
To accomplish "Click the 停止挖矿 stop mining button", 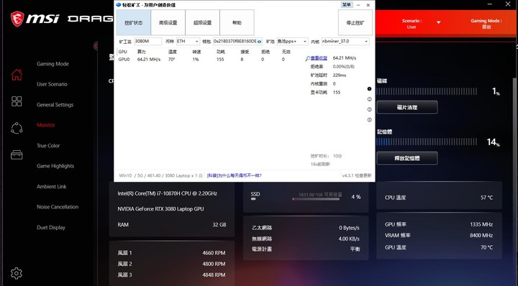I will (355, 22).
